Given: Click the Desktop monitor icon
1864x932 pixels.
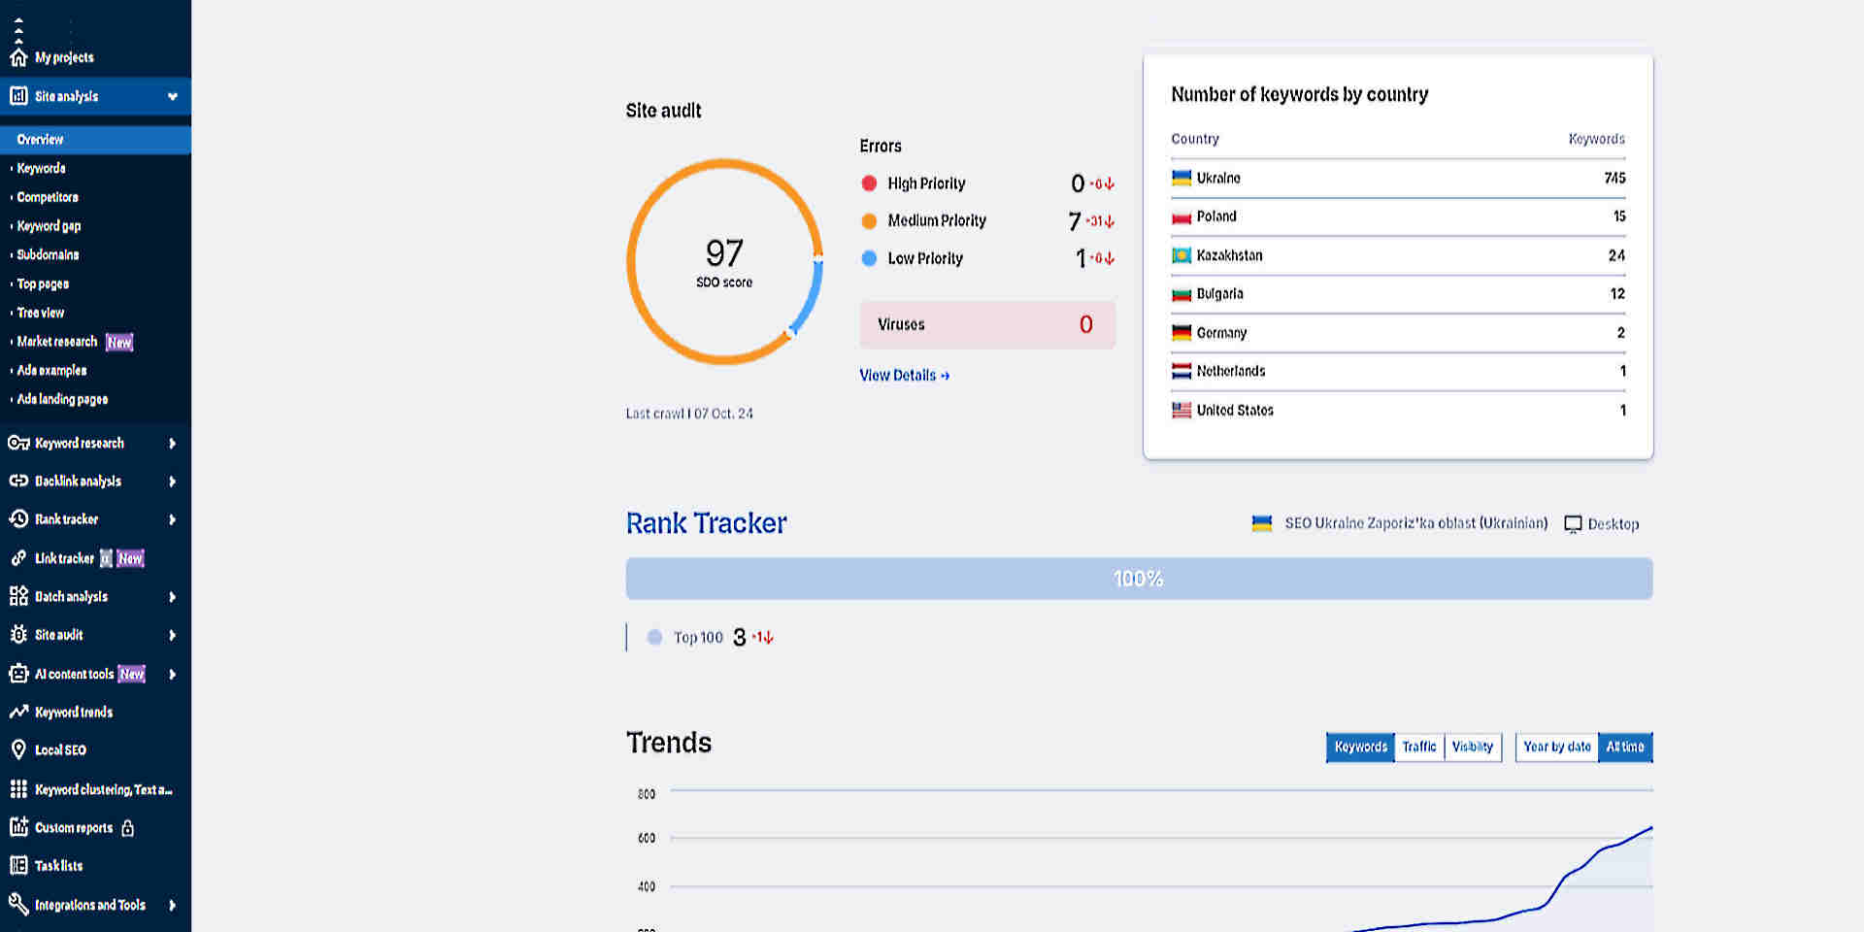Looking at the screenshot, I should [1573, 524].
